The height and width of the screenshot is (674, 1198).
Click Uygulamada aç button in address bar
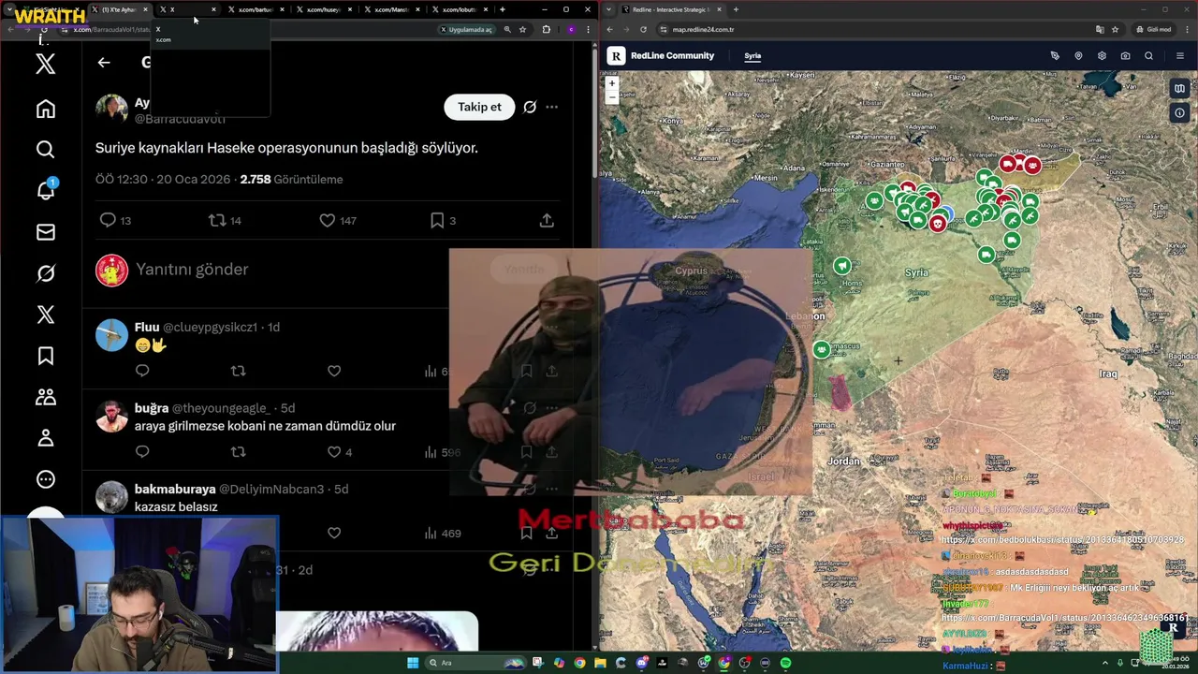click(x=466, y=29)
